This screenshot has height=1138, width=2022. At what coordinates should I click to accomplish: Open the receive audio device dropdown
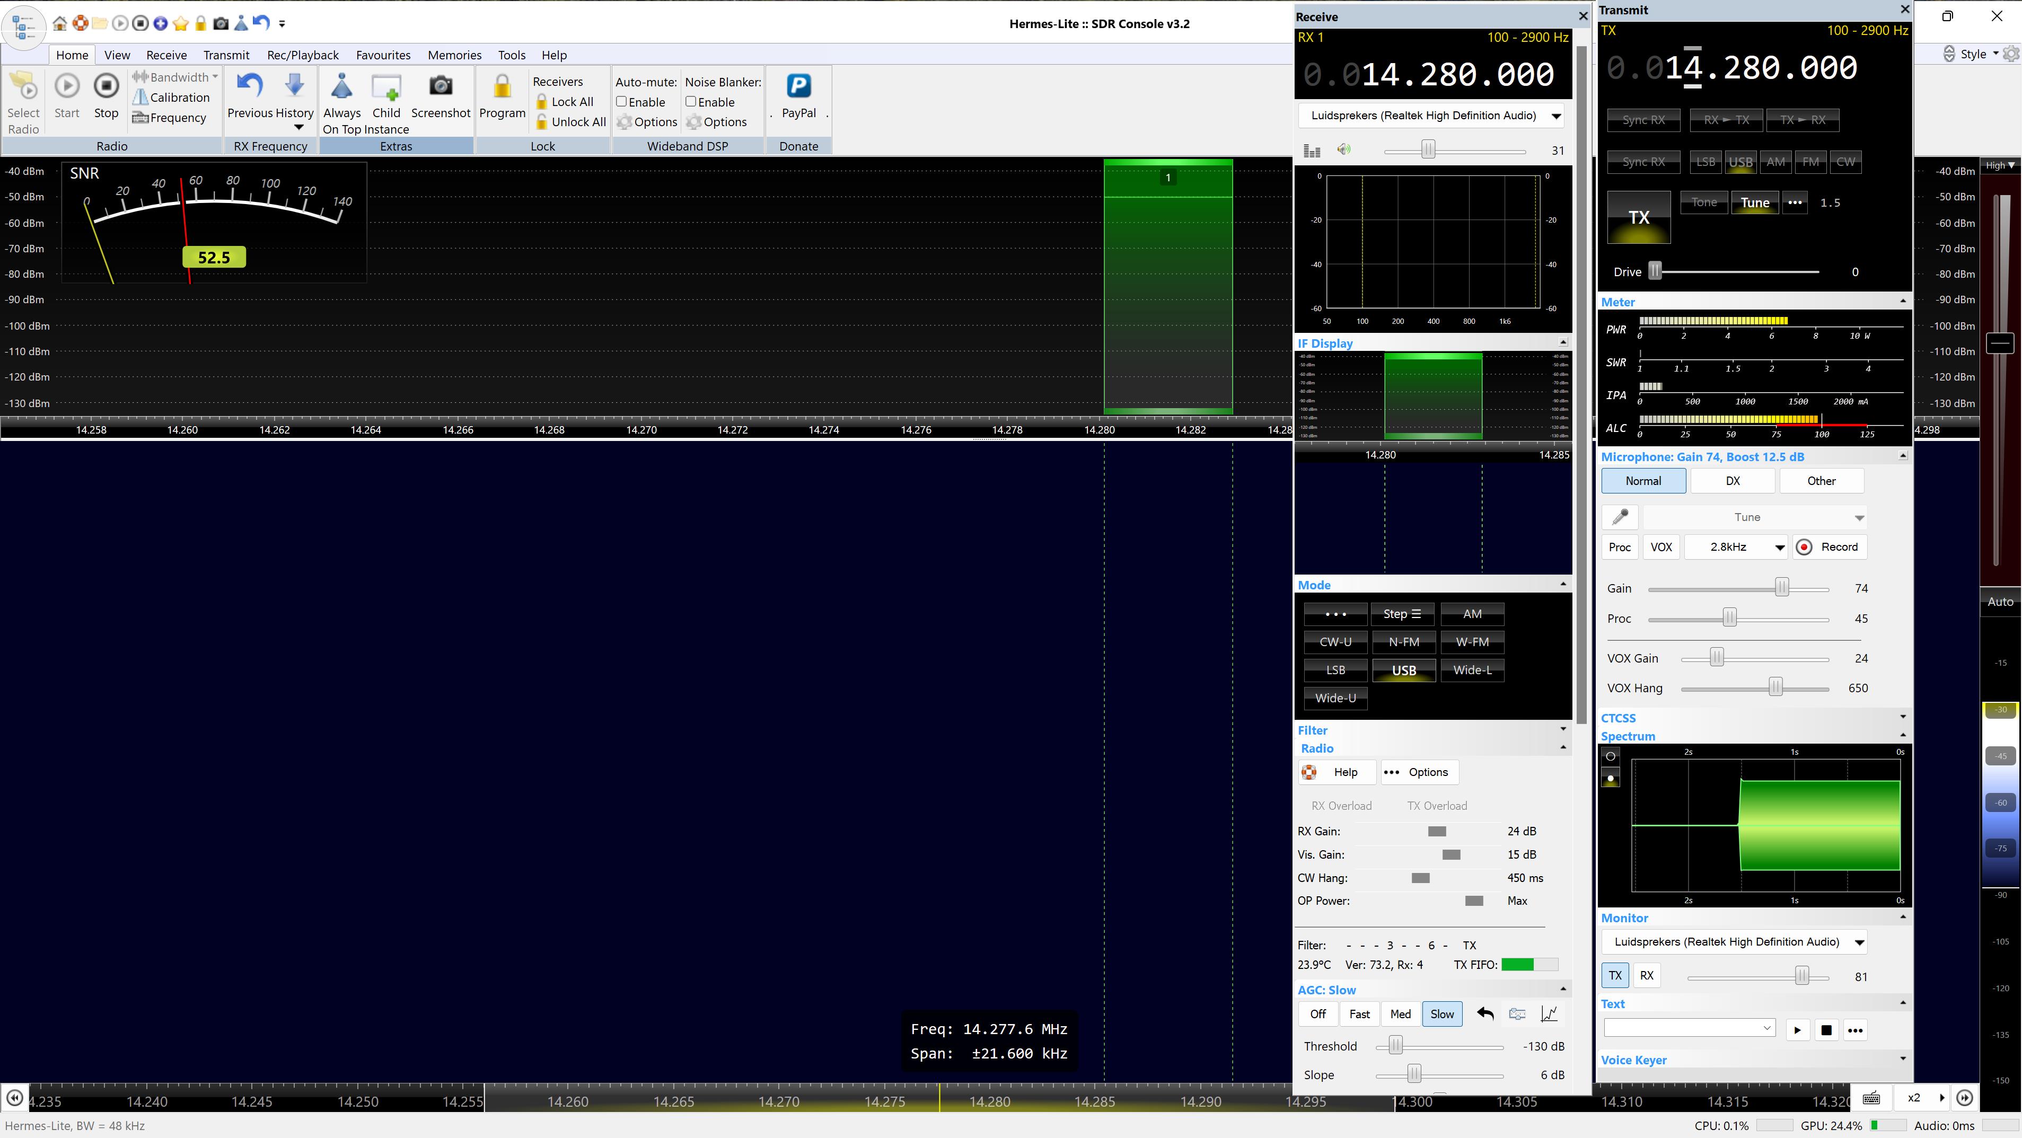click(x=1555, y=116)
